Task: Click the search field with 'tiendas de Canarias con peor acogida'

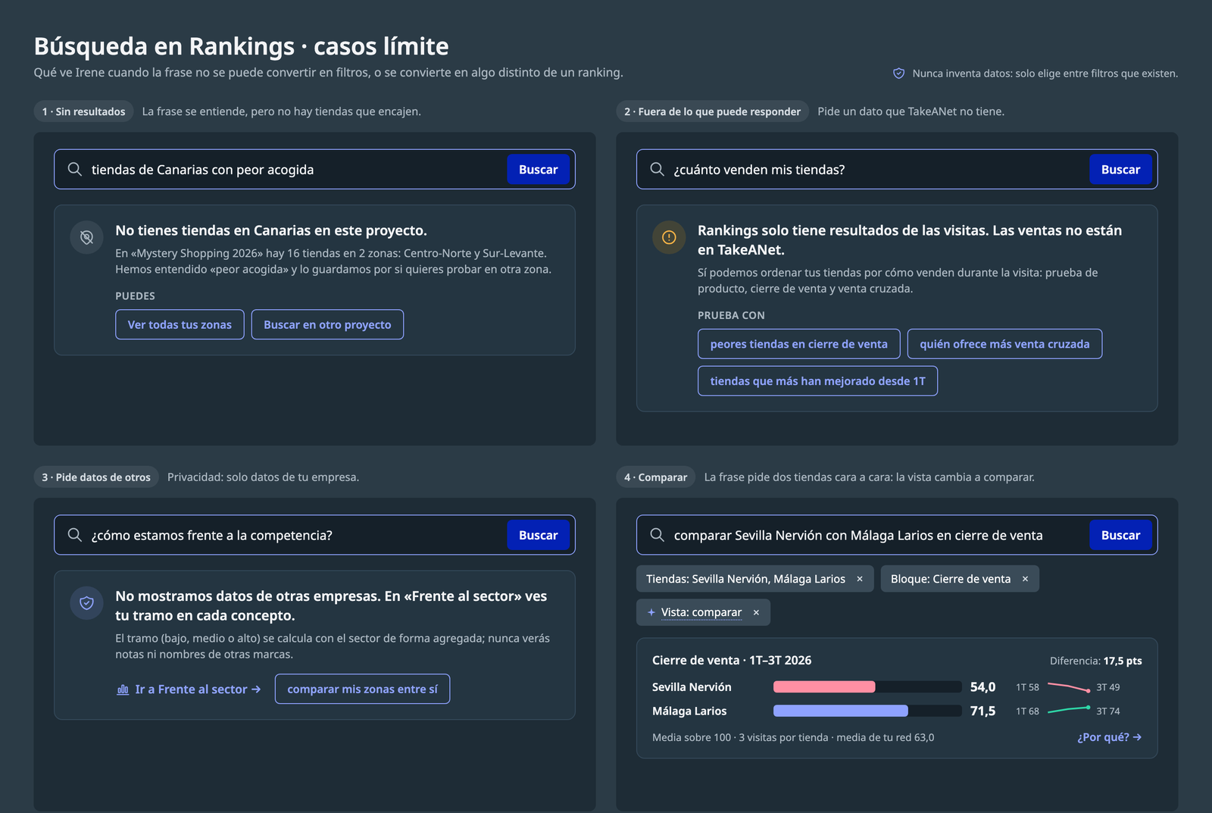Action: pyautogui.click(x=314, y=169)
